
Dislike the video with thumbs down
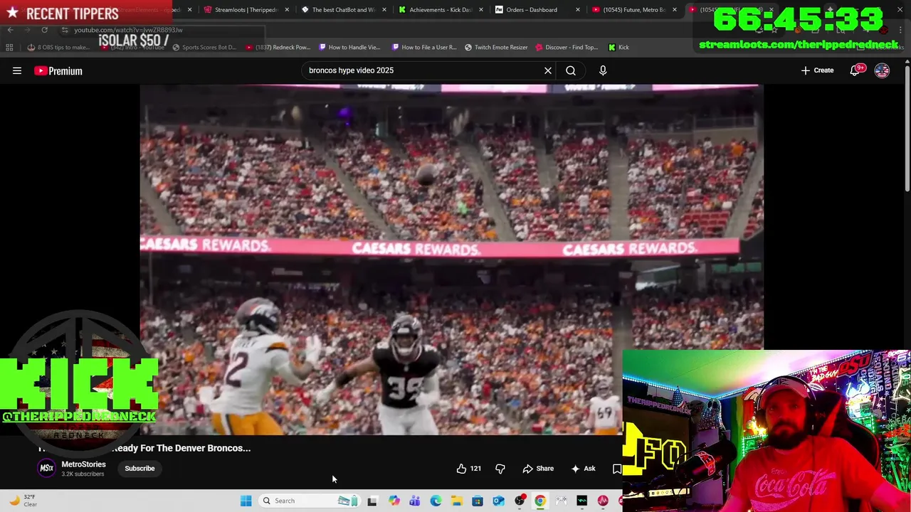point(500,468)
